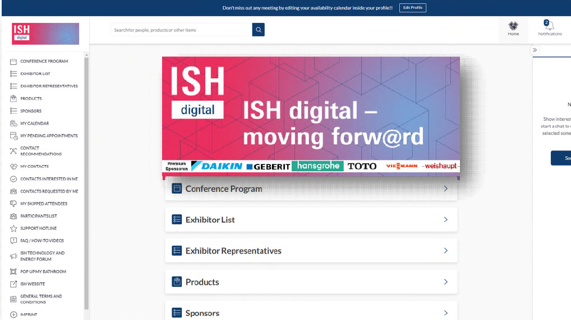This screenshot has width=571, height=320.
Task: Click the Contact Recommendations icon
Action: [x=13, y=151]
